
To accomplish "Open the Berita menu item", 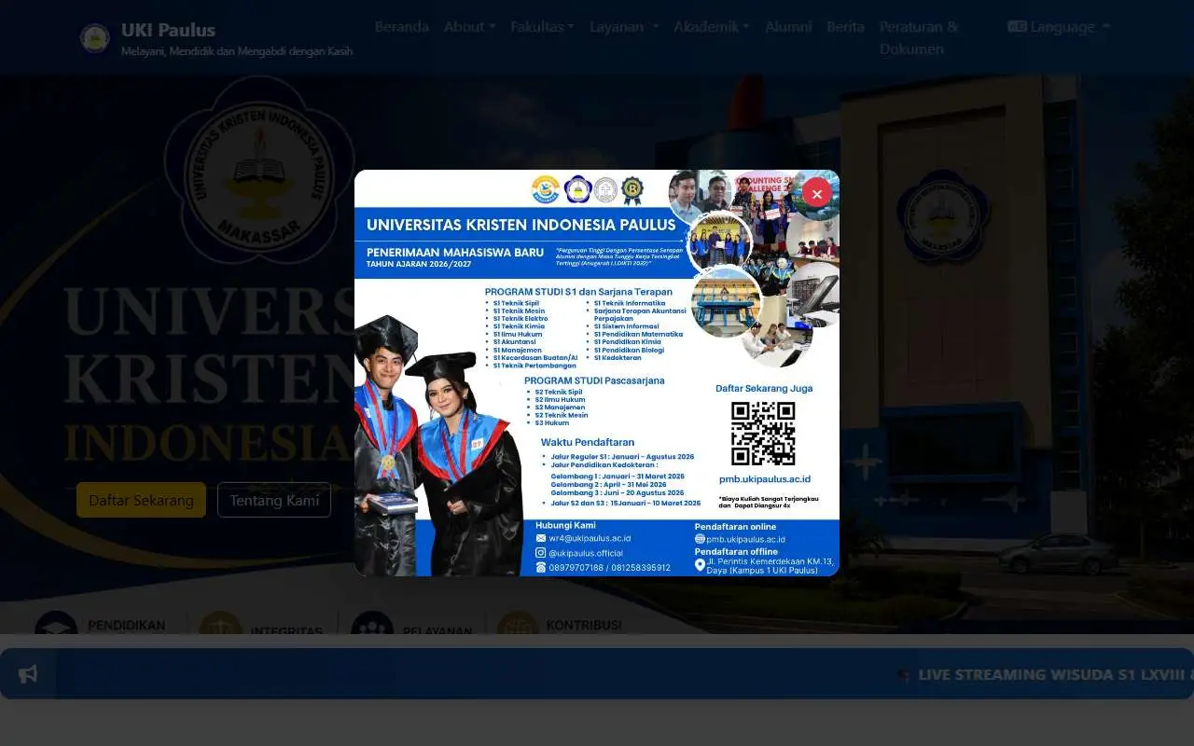I will [845, 27].
